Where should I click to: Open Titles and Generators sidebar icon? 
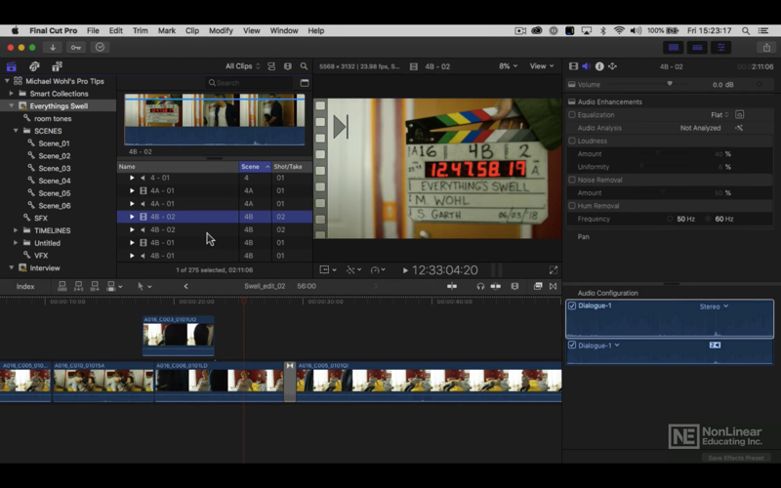57,66
